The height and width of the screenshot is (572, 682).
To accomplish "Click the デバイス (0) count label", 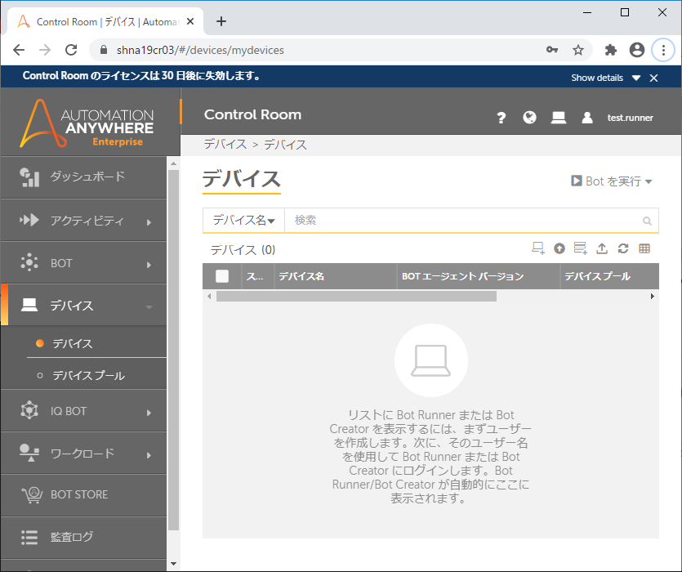I will point(243,250).
